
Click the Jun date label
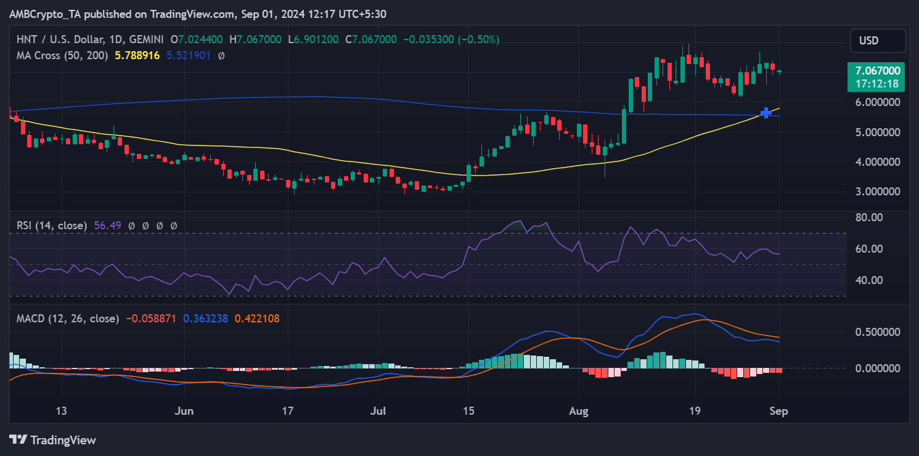point(184,410)
